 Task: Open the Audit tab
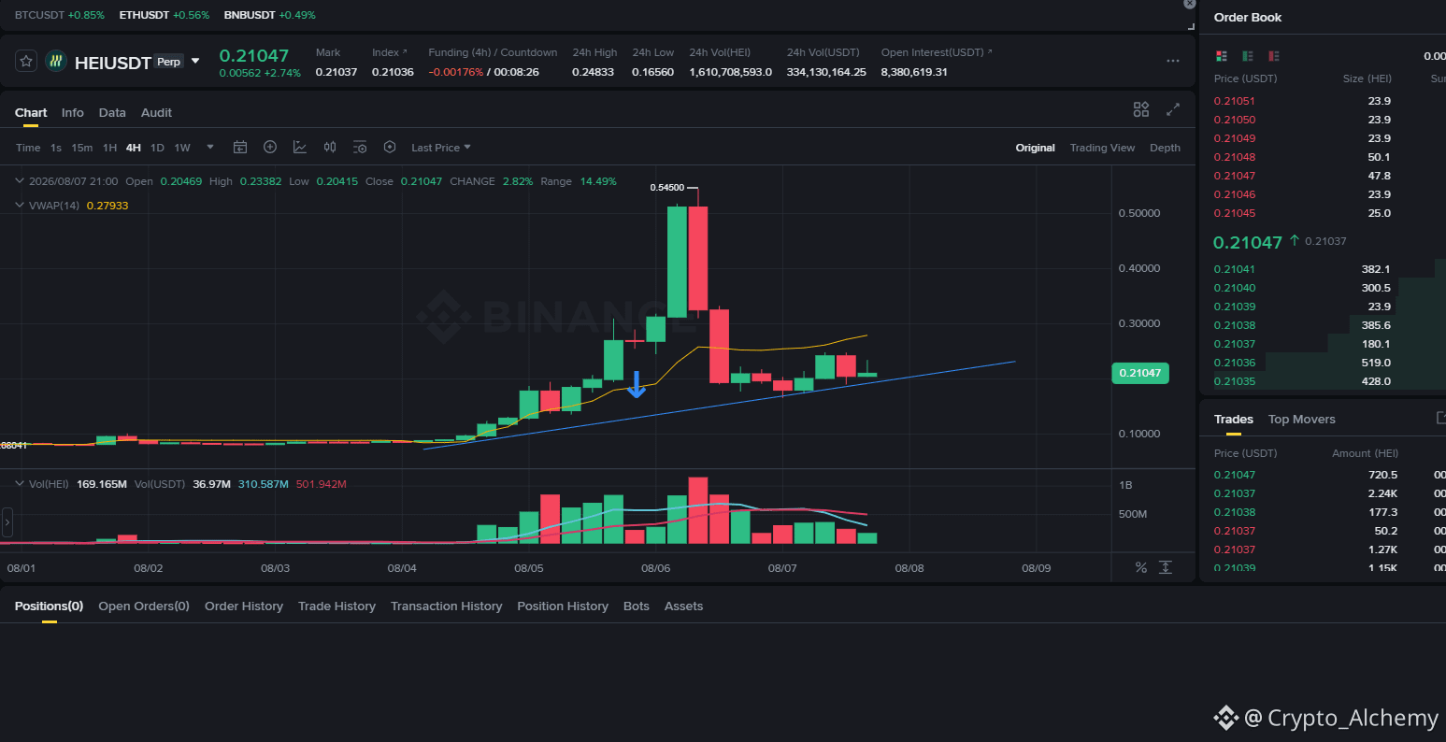tap(156, 112)
